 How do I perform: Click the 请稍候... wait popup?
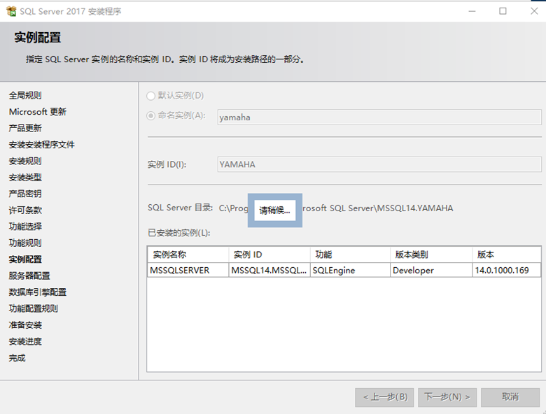coord(274,210)
